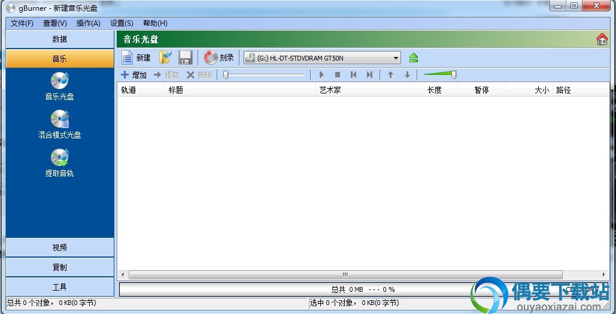Move selected track up
616x314 pixels.
(x=390, y=75)
